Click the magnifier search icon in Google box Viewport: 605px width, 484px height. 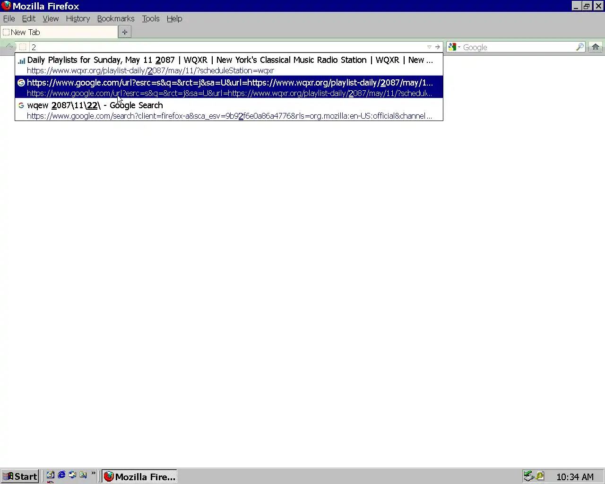tap(580, 47)
